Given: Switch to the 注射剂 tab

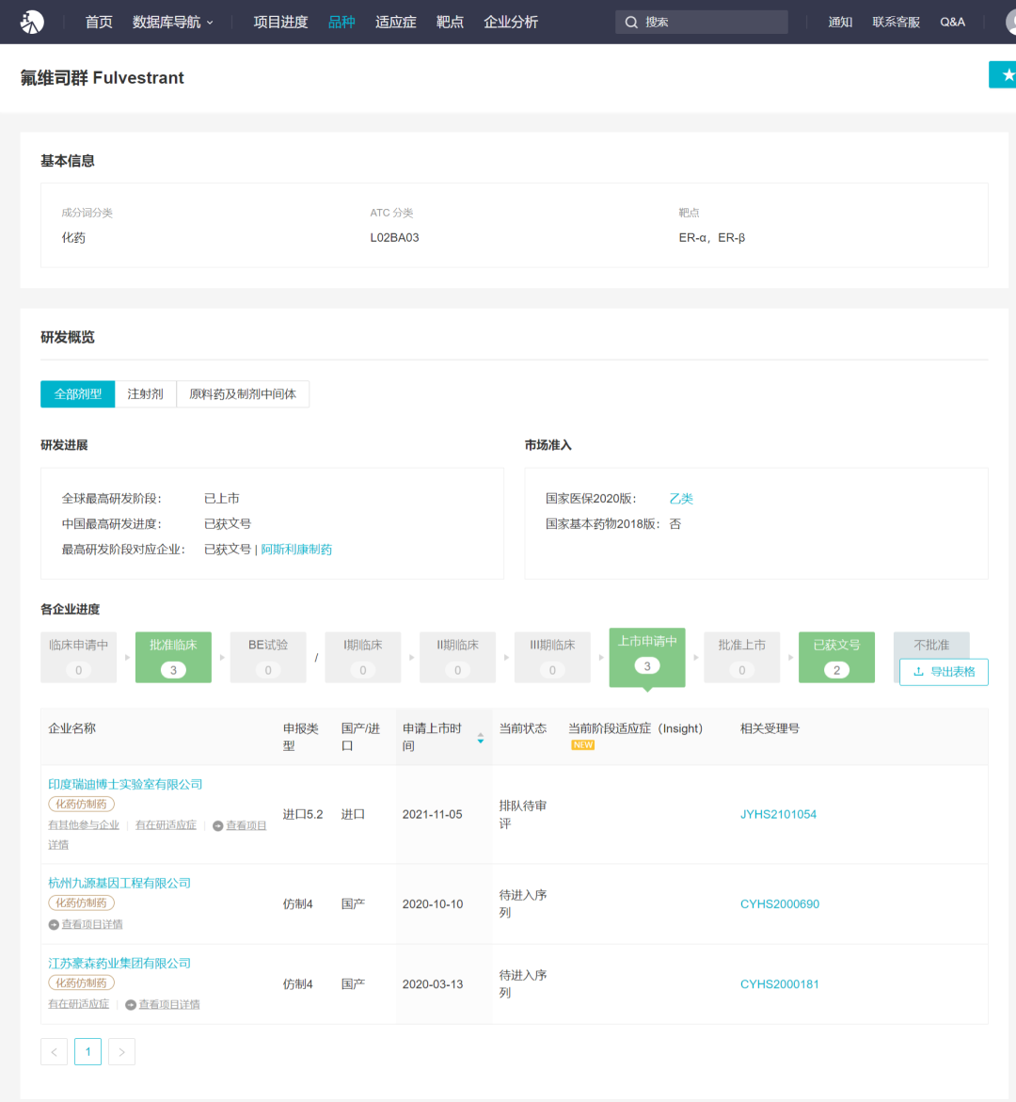Looking at the screenshot, I should [146, 393].
